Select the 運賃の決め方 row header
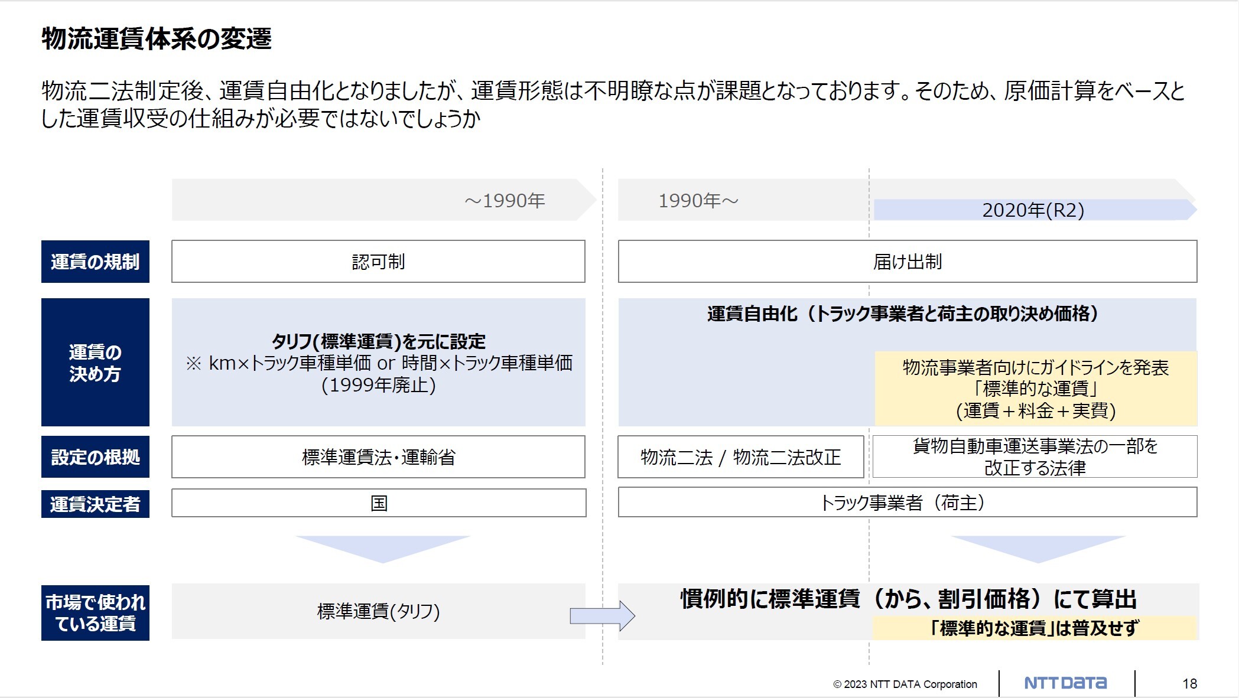 (x=95, y=362)
